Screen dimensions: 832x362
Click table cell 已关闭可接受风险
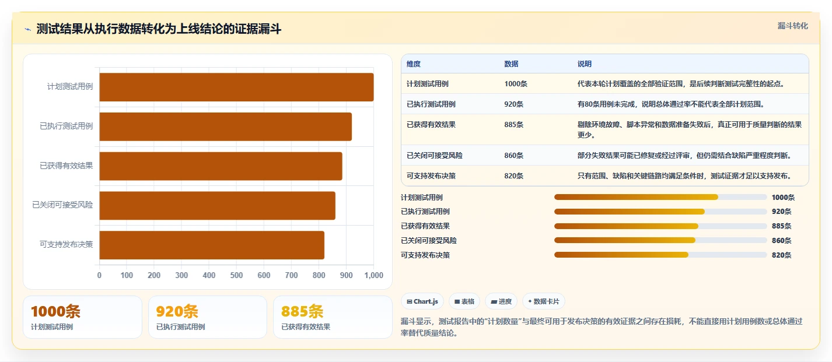(435, 155)
